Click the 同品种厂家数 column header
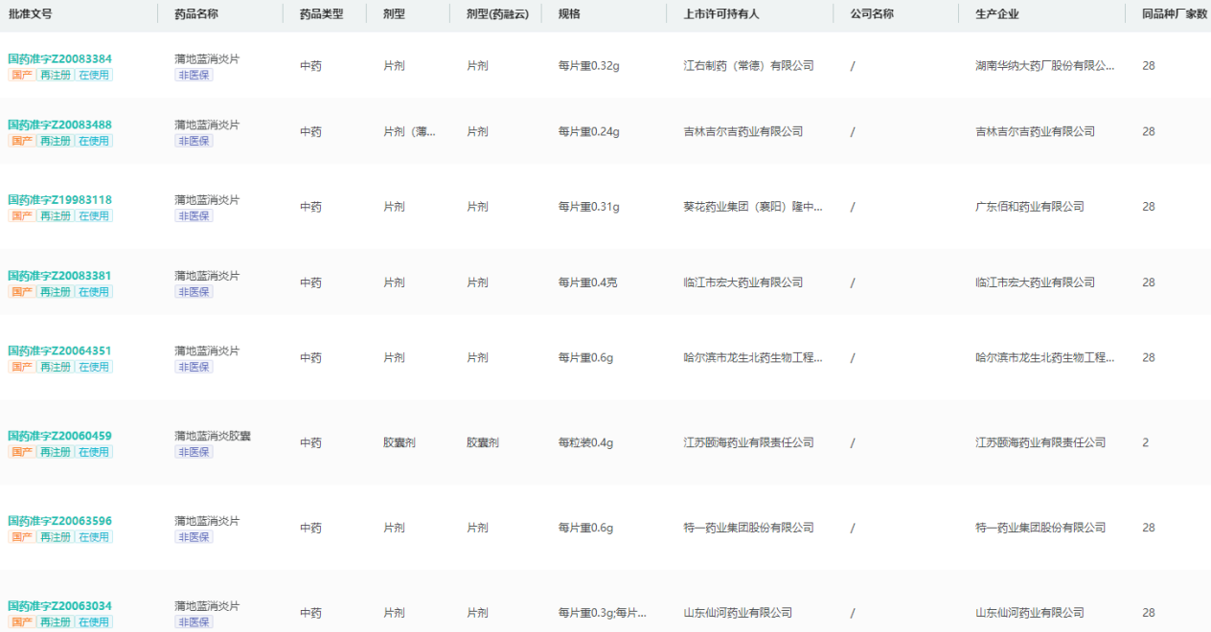Image resolution: width=1211 pixels, height=632 pixels. [1175, 14]
